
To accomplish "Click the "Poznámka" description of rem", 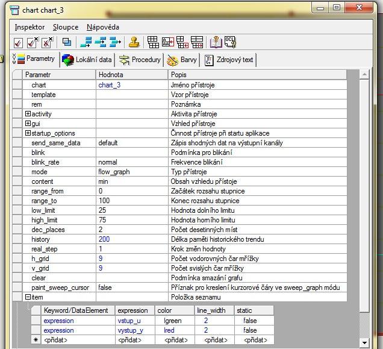I will pos(185,104).
